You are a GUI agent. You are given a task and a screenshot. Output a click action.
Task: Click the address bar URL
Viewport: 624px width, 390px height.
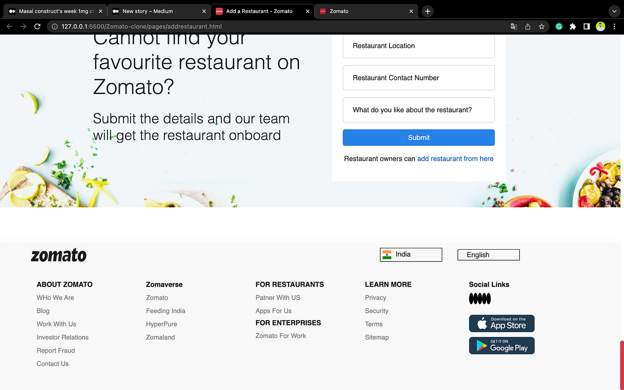tap(142, 27)
